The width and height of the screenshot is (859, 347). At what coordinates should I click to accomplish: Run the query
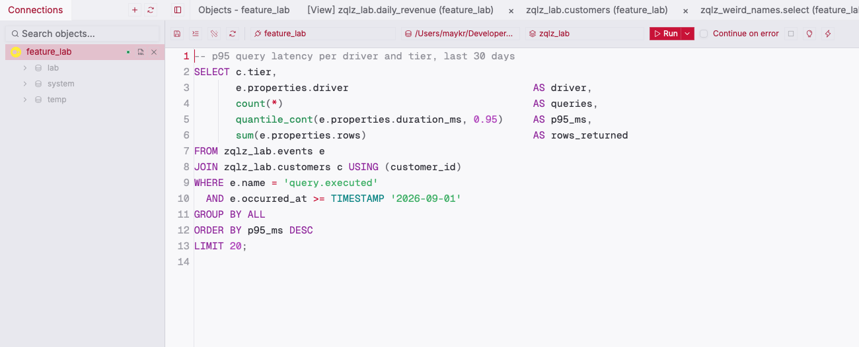[x=666, y=34]
